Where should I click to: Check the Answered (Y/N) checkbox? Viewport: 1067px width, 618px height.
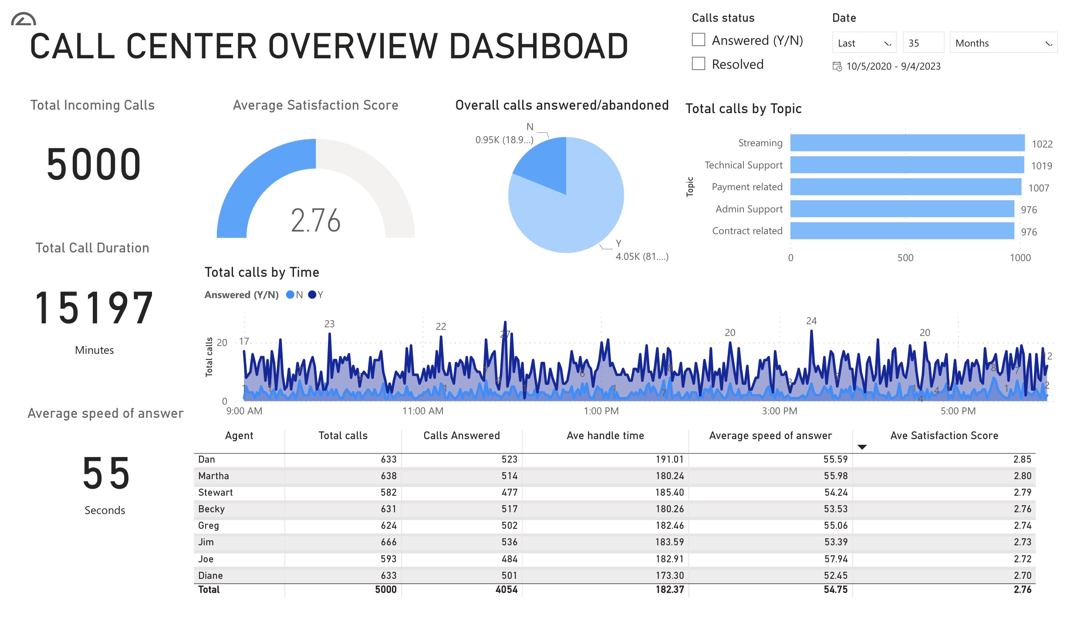[x=699, y=40]
